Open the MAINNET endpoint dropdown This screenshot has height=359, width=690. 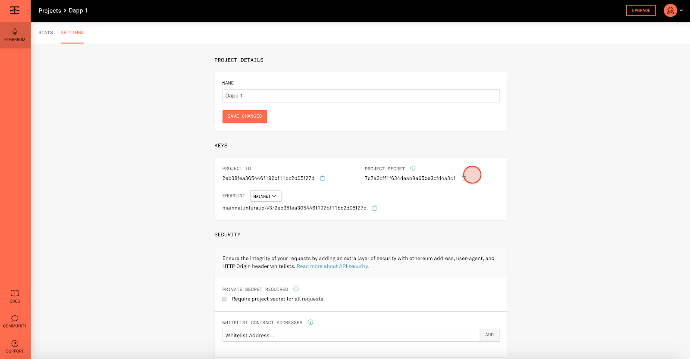(x=266, y=196)
